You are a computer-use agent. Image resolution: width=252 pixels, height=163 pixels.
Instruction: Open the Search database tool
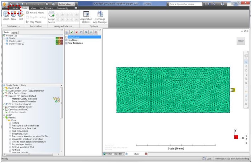pyautogui.click(x=6, y=16)
